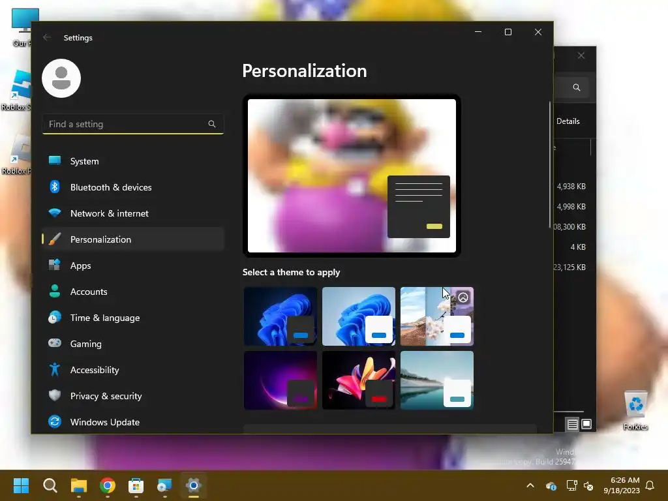This screenshot has width=668, height=501.
Task: Open taskbar Search
Action: [x=50, y=485]
